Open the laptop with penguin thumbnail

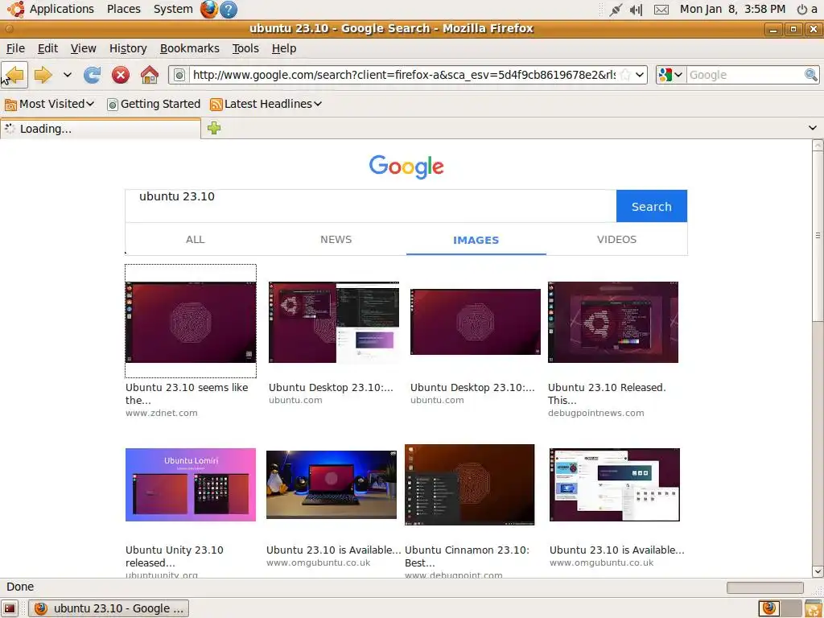click(x=332, y=484)
